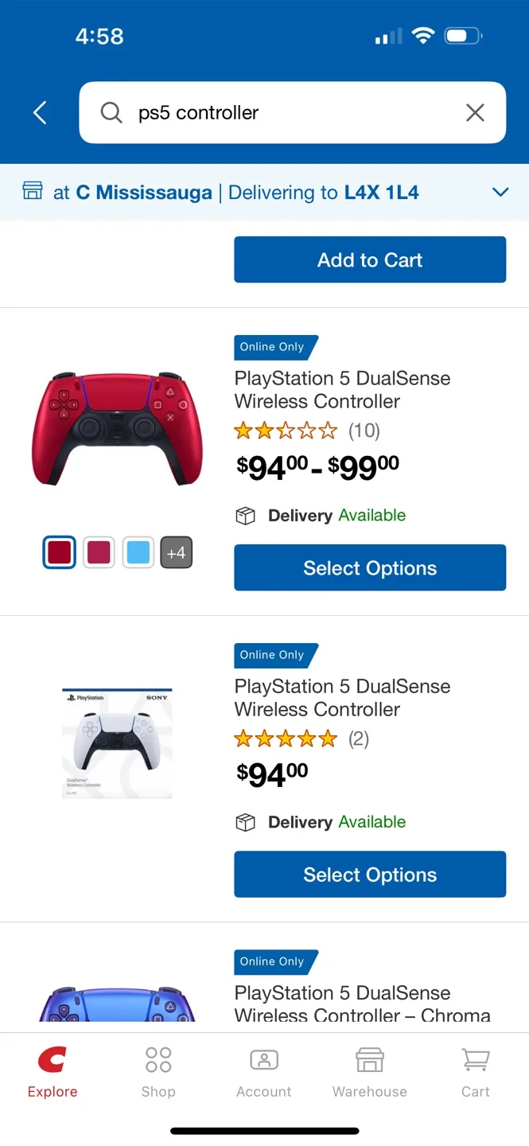Click the Warehouse icon in bottom bar
Image resolution: width=529 pixels, height=1146 pixels.
369,1058
